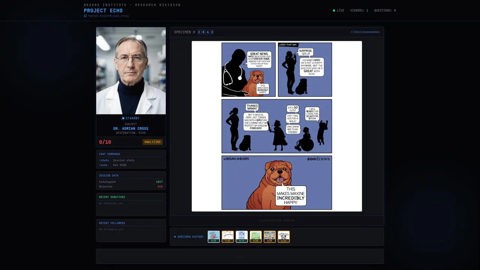Open the history thumbnail rated 5/10
The height and width of the screenshot is (270, 480).
pos(228,237)
